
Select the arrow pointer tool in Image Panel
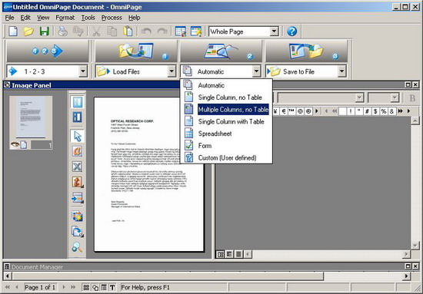coord(77,136)
